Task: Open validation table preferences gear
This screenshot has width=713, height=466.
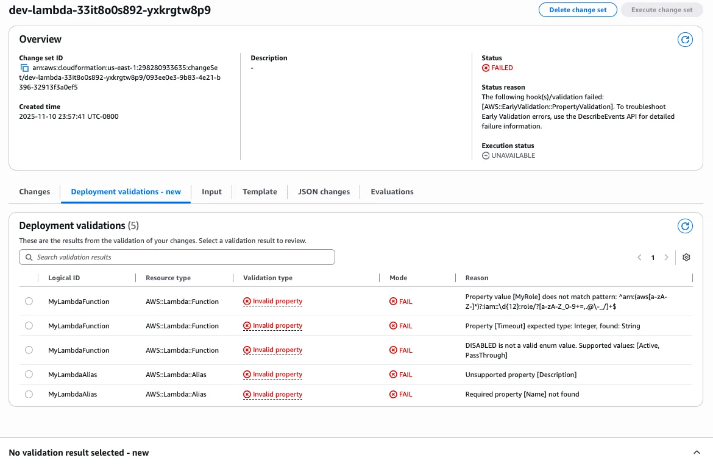Action: click(x=686, y=257)
